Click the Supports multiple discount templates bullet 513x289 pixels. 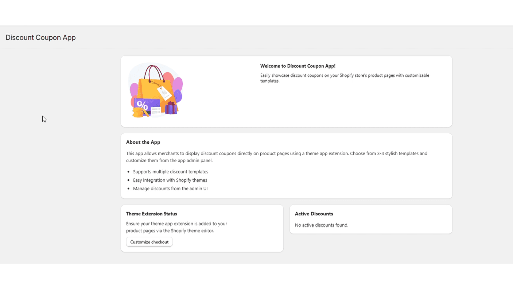pos(171,172)
